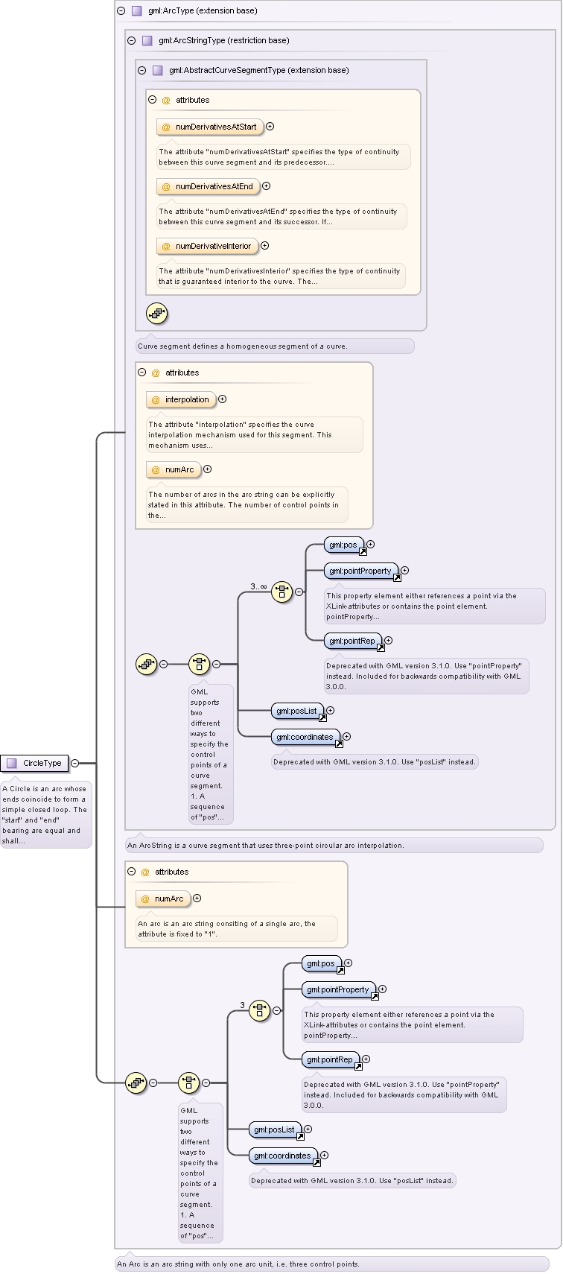The image size is (563, 1274).
Task: Select gml:pointRep under cardinality 3 choice
Action: [x=331, y=1060]
